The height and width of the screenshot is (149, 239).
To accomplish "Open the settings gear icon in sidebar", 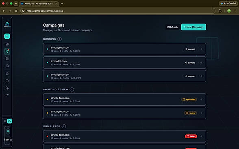I will tap(7, 74).
